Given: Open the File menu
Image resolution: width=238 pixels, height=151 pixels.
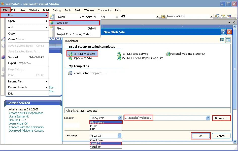Looking at the screenshot, I should pos(5,10).
